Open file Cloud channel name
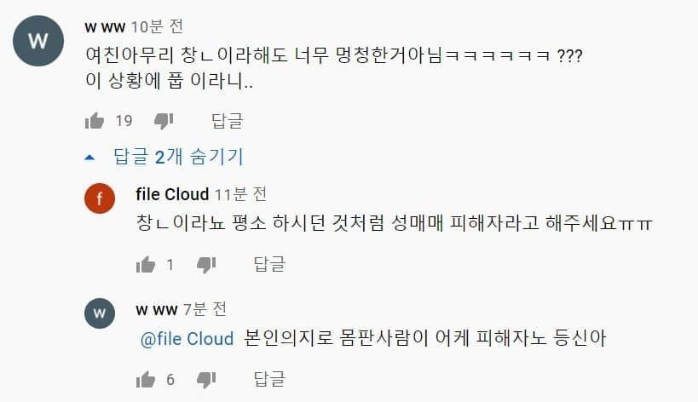Screen dimensions: 698x402 (172, 194)
